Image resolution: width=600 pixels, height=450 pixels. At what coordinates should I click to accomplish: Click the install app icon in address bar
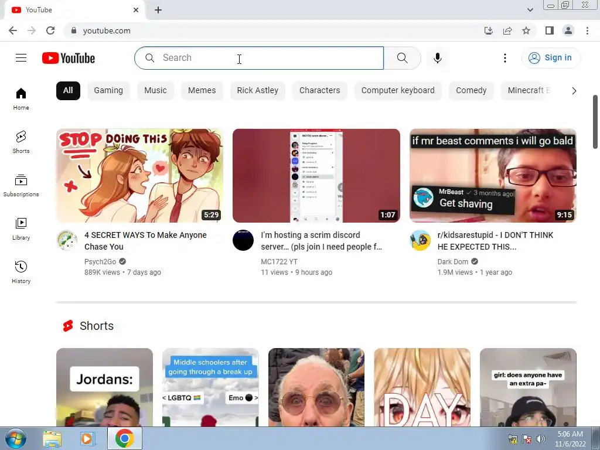[x=488, y=30]
